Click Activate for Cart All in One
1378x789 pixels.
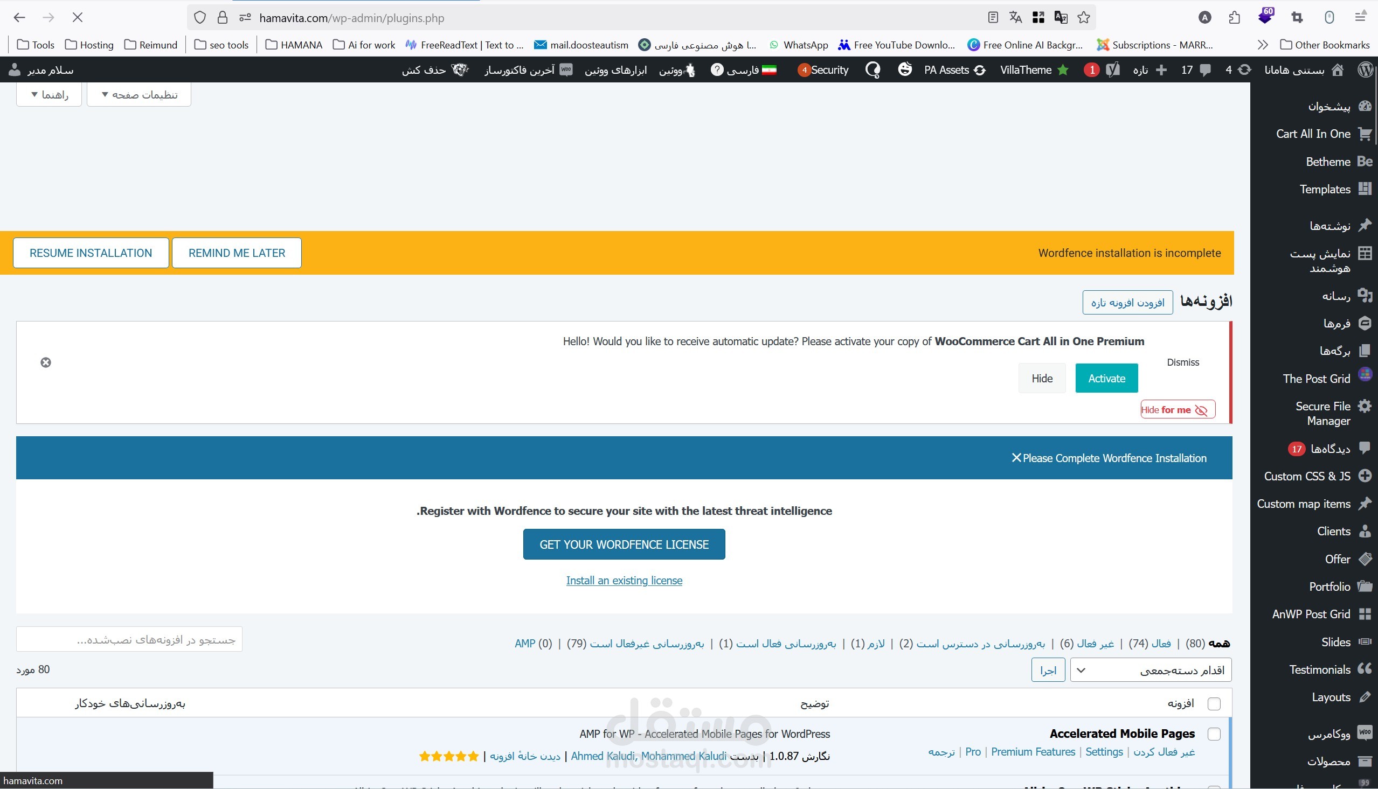1106,378
